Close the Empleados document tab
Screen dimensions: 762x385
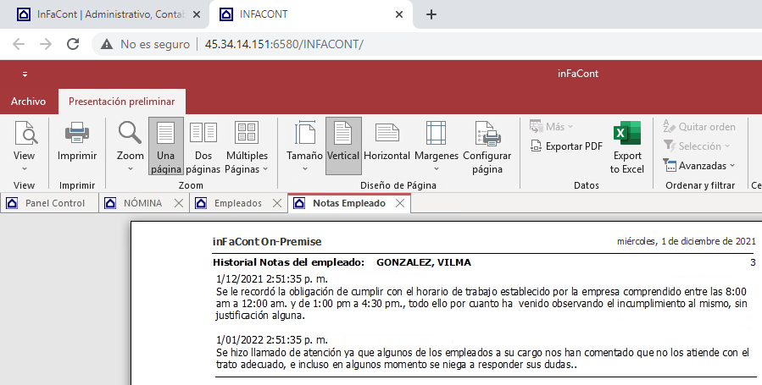[277, 203]
